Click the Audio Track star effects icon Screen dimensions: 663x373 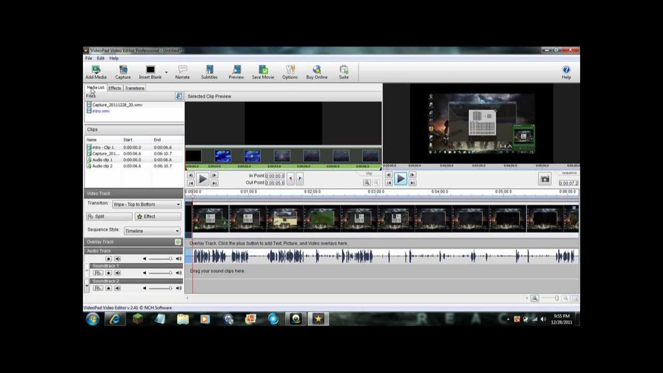click(108, 259)
